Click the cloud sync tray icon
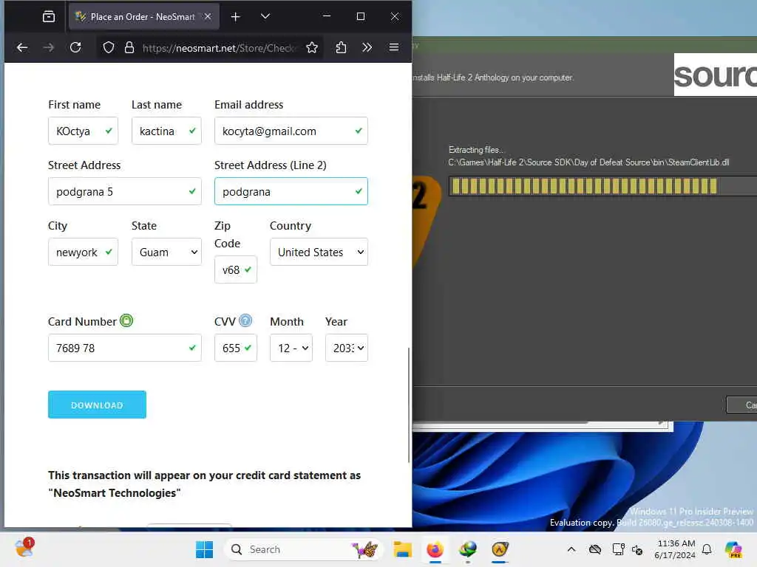The width and height of the screenshot is (757, 567). 595,549
